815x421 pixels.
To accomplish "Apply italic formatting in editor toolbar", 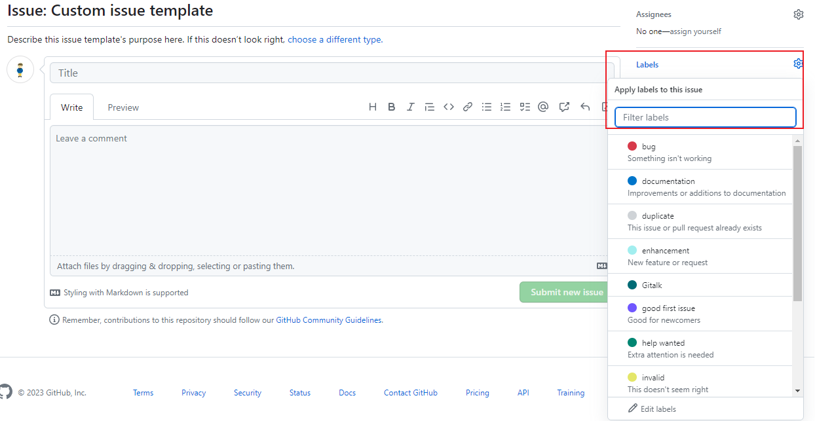I will tap(410, 107).
